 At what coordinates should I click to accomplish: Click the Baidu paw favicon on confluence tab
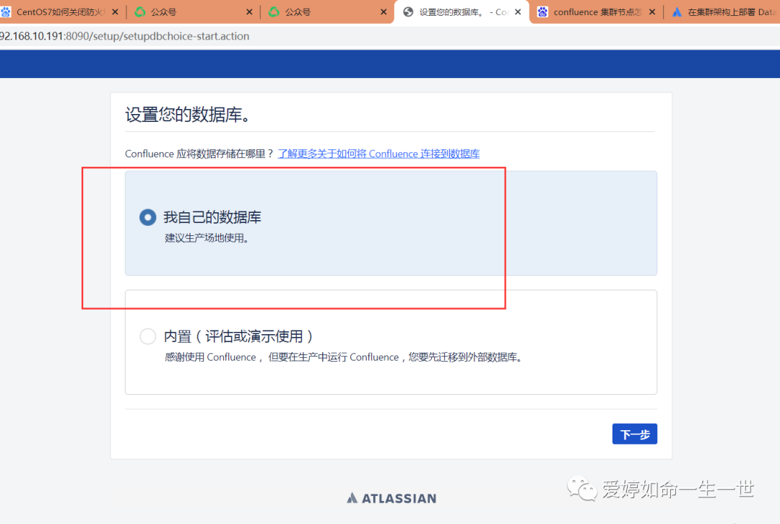542,12
